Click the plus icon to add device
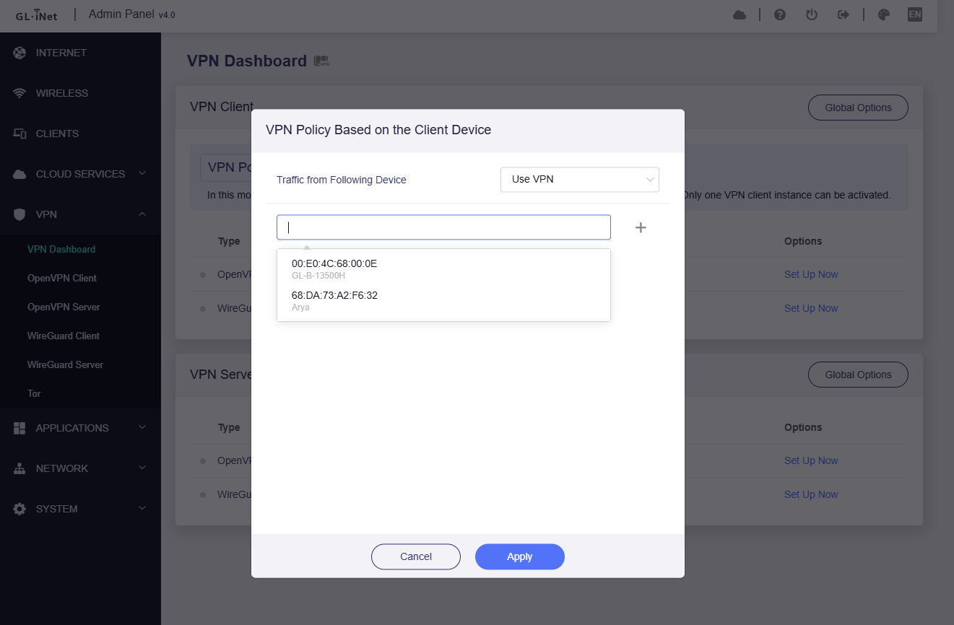The image size is (954, 625). (x=641, y=227)
